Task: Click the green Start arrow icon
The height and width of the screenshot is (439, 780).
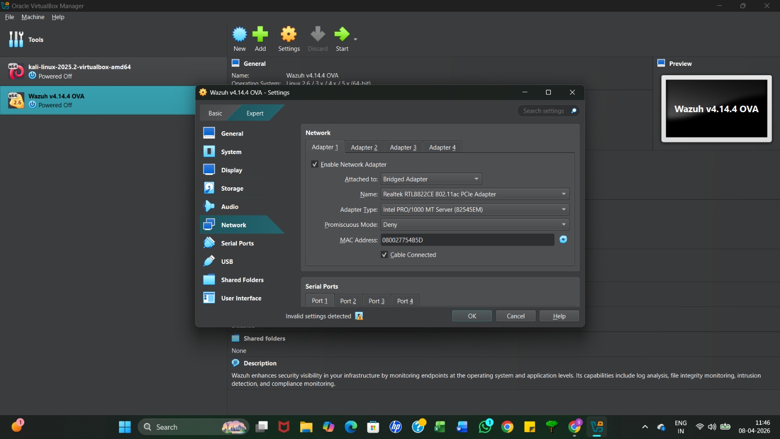Action: pyautogui.click(x=342, y=34)
